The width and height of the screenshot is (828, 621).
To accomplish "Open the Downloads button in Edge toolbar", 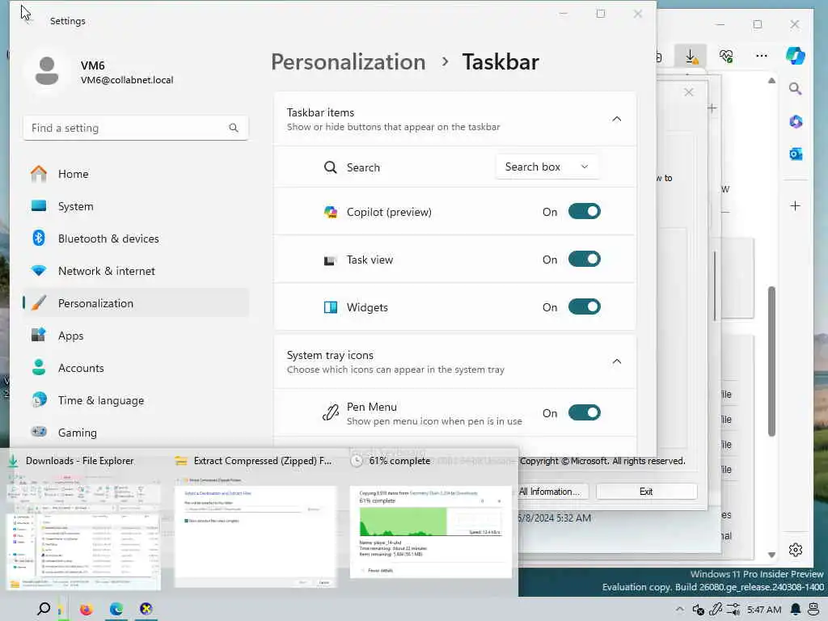I will point(691,56).
